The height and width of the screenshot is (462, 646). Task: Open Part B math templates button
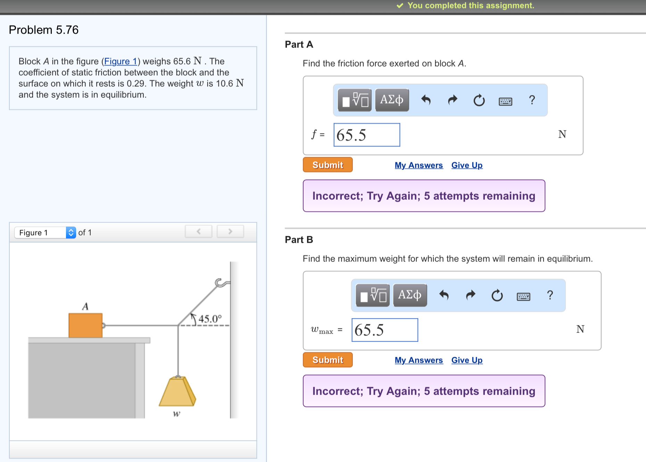tap(373, 295)
